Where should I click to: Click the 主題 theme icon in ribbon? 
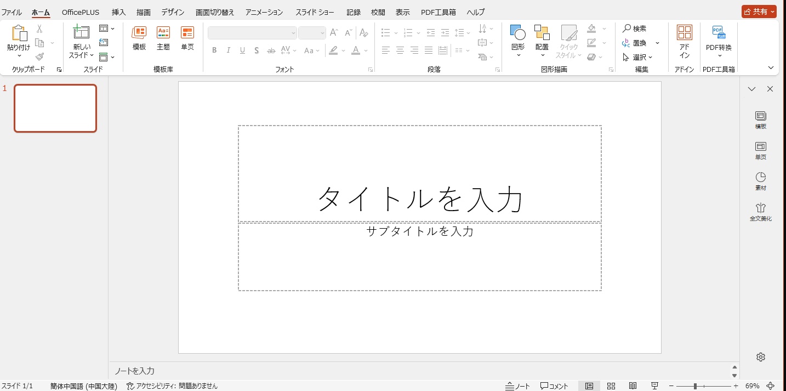point(163,32)
